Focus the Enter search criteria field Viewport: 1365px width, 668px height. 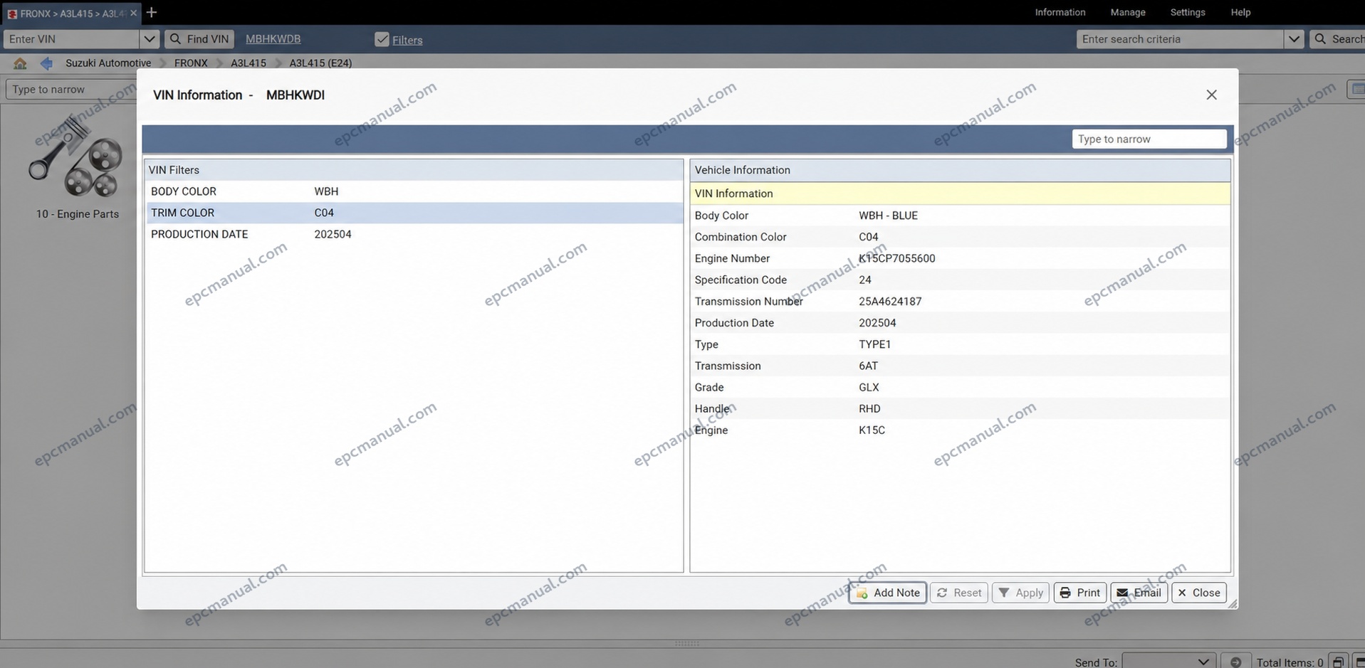coord(1180,39)
